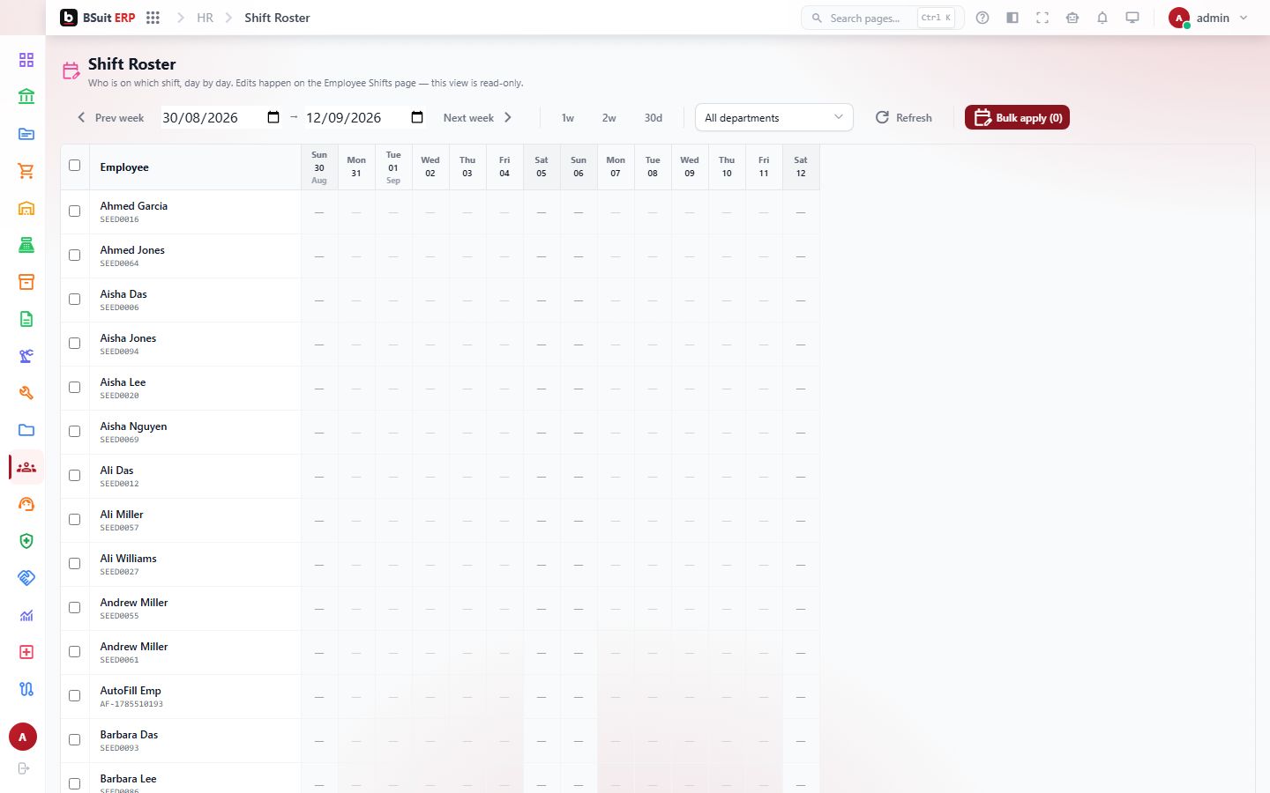Image resolution: width=1270 pixels, height=793 pixels.
Task: Click the wrench maintenance sidebar icon
Action: pos(26,393)
